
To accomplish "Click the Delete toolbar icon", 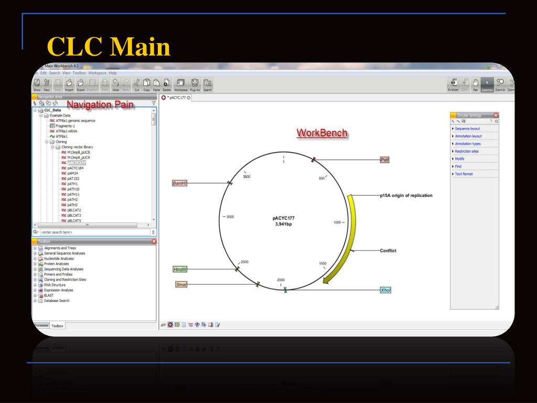I will coord(166,84).
